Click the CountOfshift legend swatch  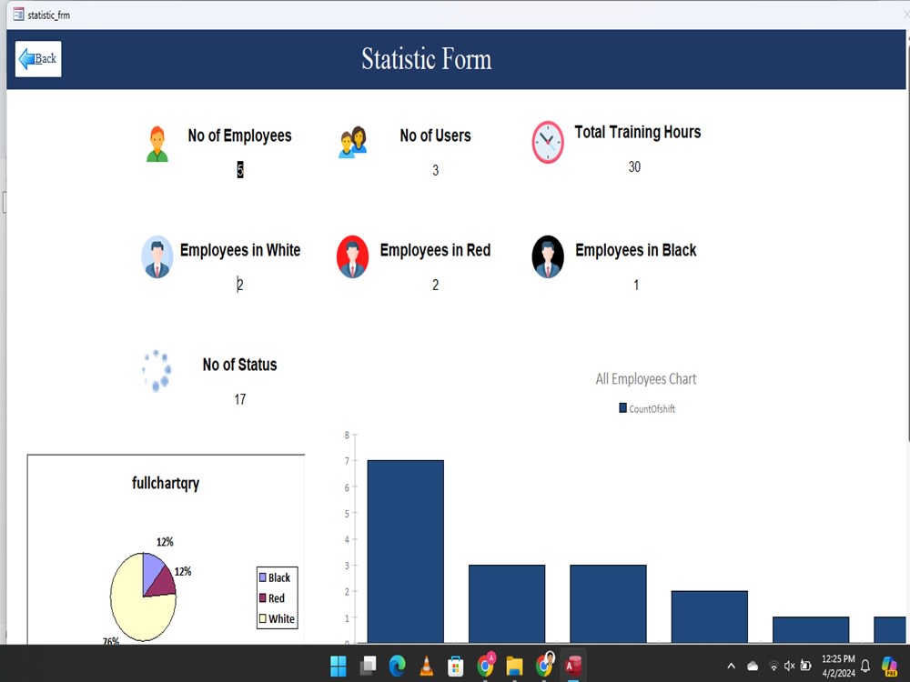[x=622, y=407]
